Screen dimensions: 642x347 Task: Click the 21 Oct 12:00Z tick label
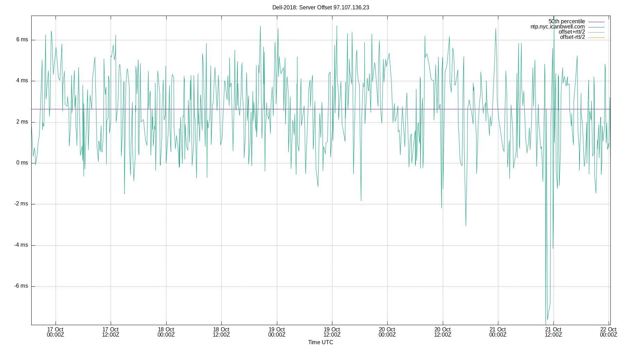click(x=553, y=332)
